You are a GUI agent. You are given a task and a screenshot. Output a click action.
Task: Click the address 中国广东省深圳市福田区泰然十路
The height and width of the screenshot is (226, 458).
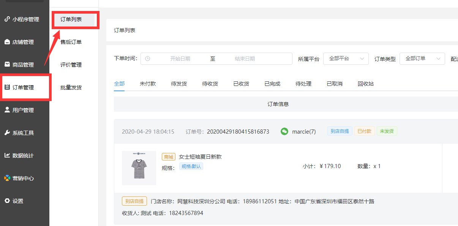click(335, 201)
